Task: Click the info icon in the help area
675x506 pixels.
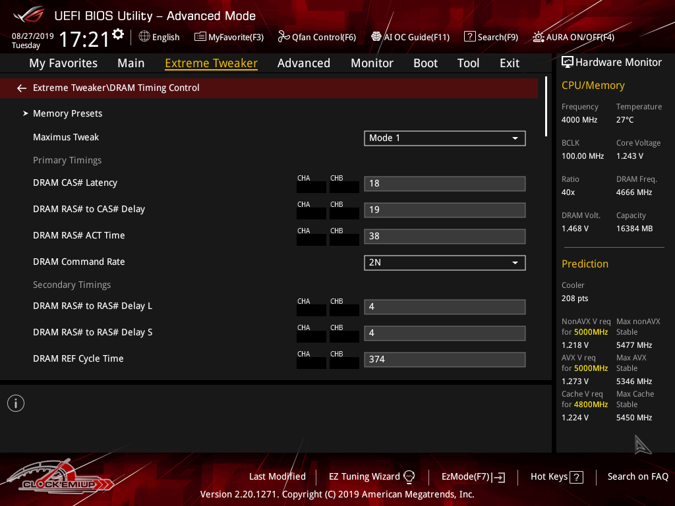Action: (16, 403)
